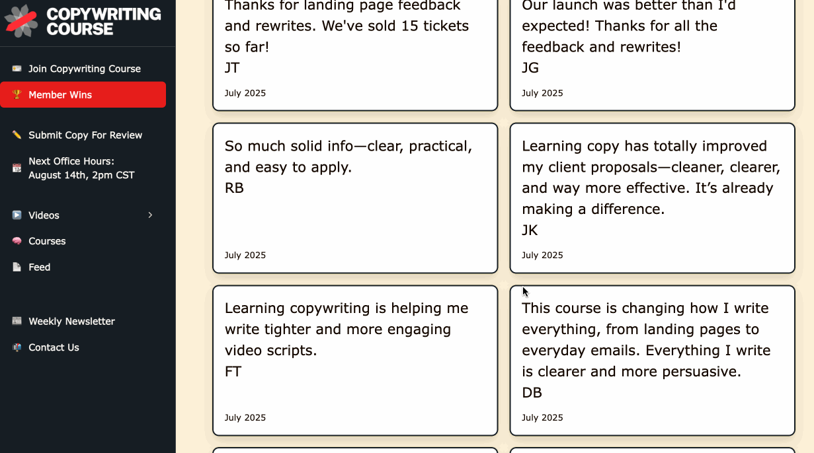Expand the Videos submenu chevron
The height and width of the screenshot is (453, 814).
[150, 215]
